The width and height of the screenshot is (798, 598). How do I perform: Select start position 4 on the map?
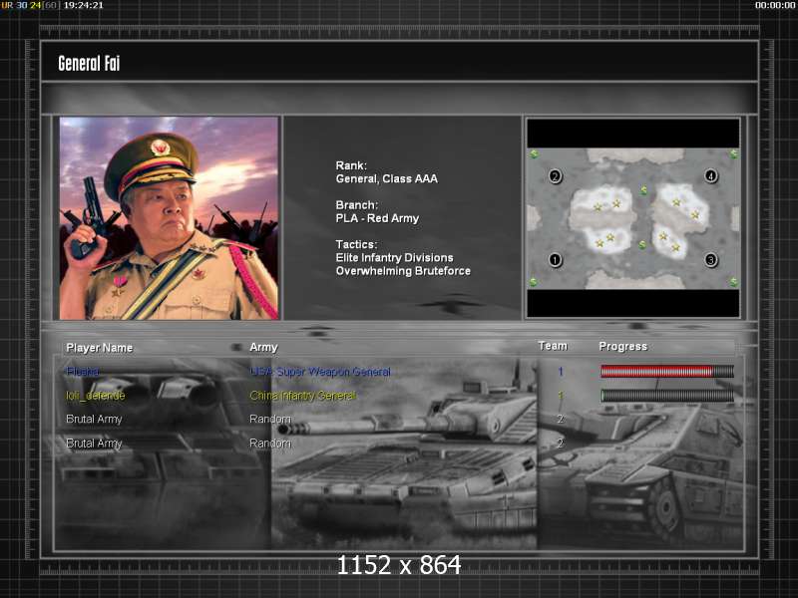coord(711,176)
